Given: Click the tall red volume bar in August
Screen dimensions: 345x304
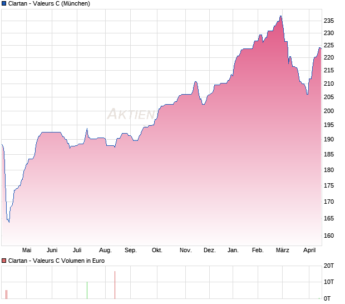Looking at the screenshot, I should point(115,285).
